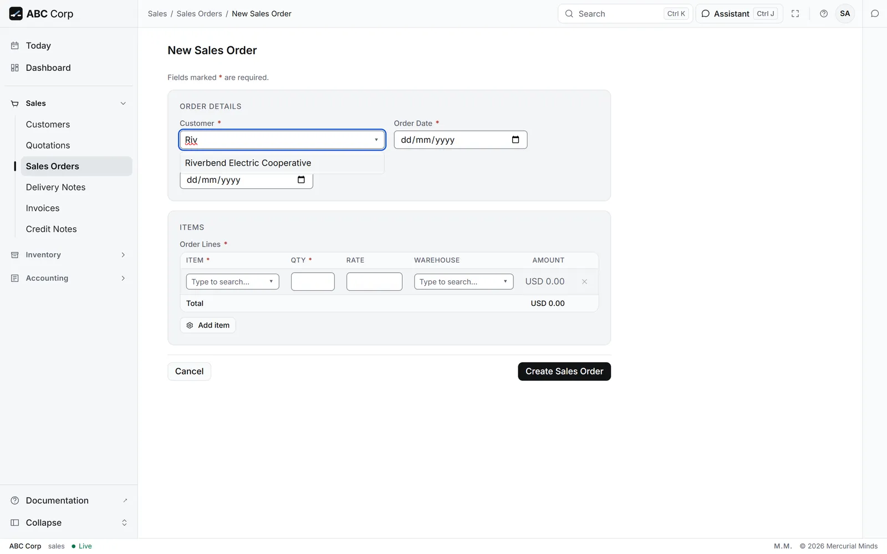
Task: Go to Dashboard in sidebar
Action: [69, 68]
